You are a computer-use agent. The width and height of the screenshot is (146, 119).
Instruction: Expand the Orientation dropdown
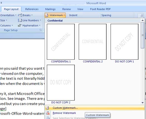[8, 15]
